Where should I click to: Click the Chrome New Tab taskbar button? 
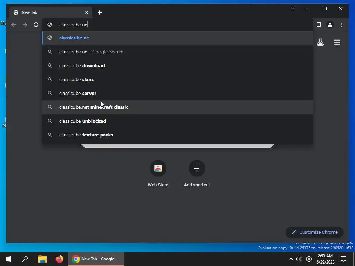point(96,259)
